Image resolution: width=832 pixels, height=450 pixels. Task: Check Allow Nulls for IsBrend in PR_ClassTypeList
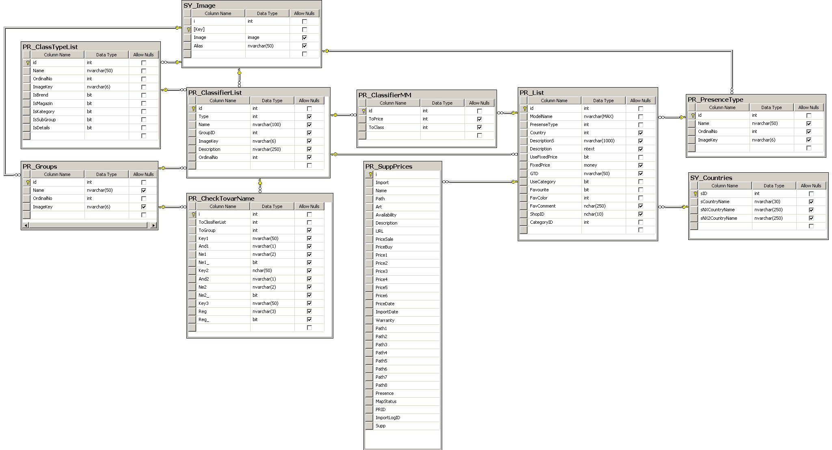tap(144, 95)
